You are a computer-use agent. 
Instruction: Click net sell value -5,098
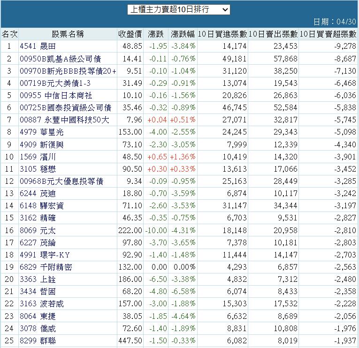(x=345, y=132)
